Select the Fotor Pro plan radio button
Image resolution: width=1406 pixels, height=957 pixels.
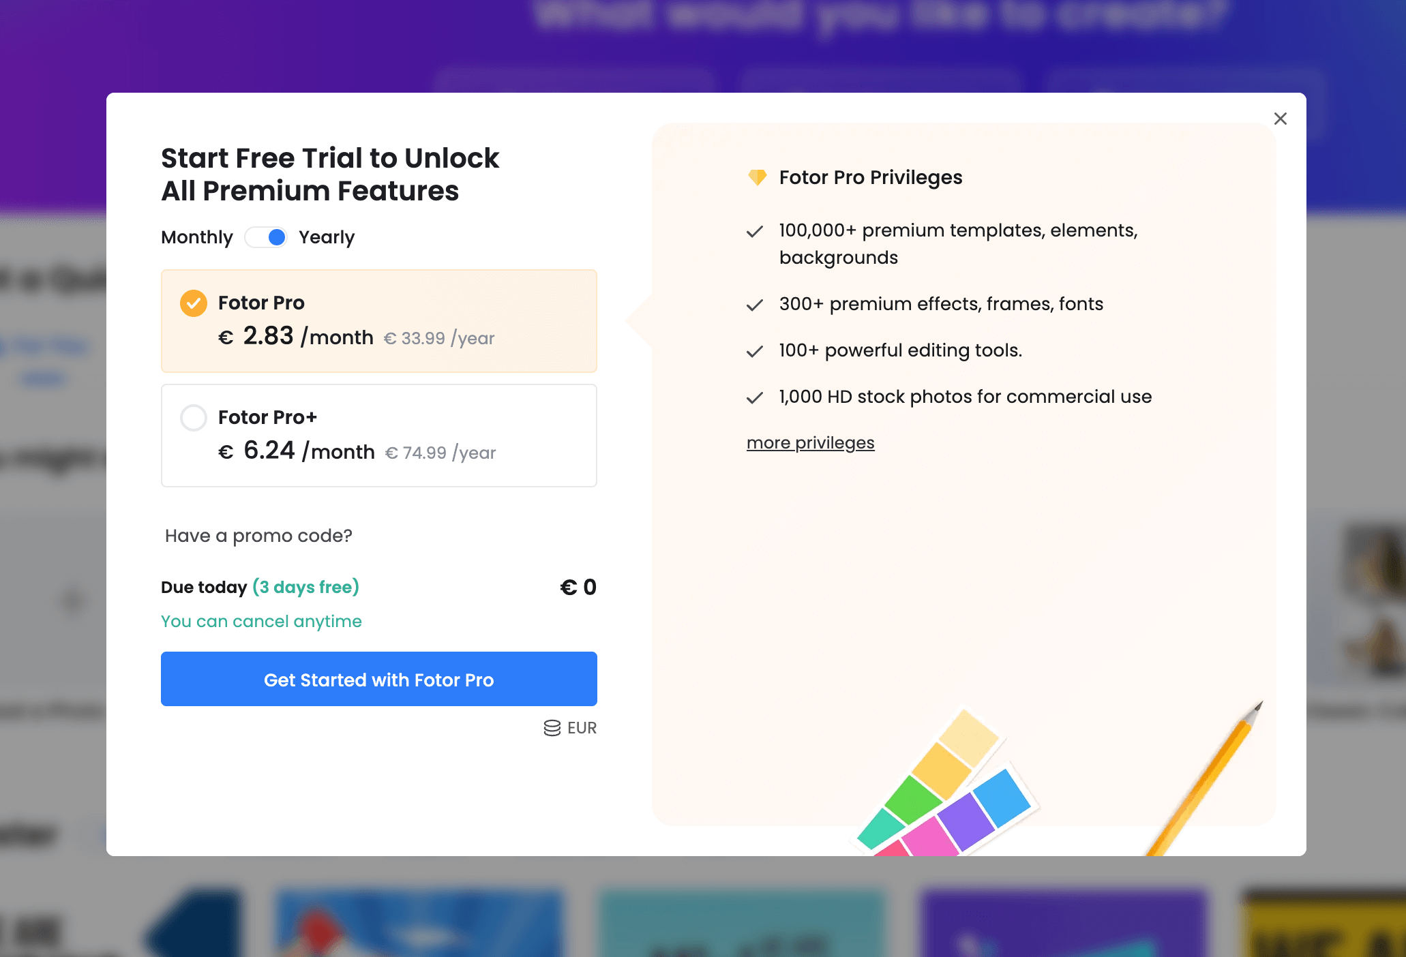[x=194, y=303]
